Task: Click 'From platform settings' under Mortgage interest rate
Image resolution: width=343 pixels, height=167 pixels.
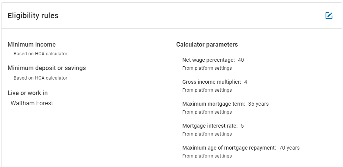Action: coord(207,134)
